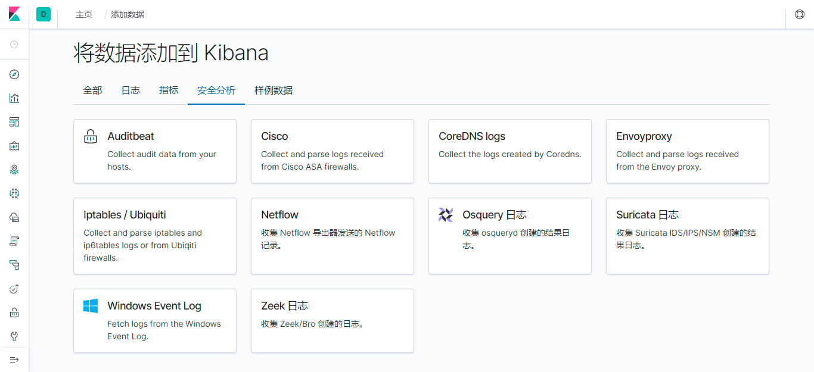
Task: Open SIEM via the sidebar padlock icon
Action: [x=15, y=312]
